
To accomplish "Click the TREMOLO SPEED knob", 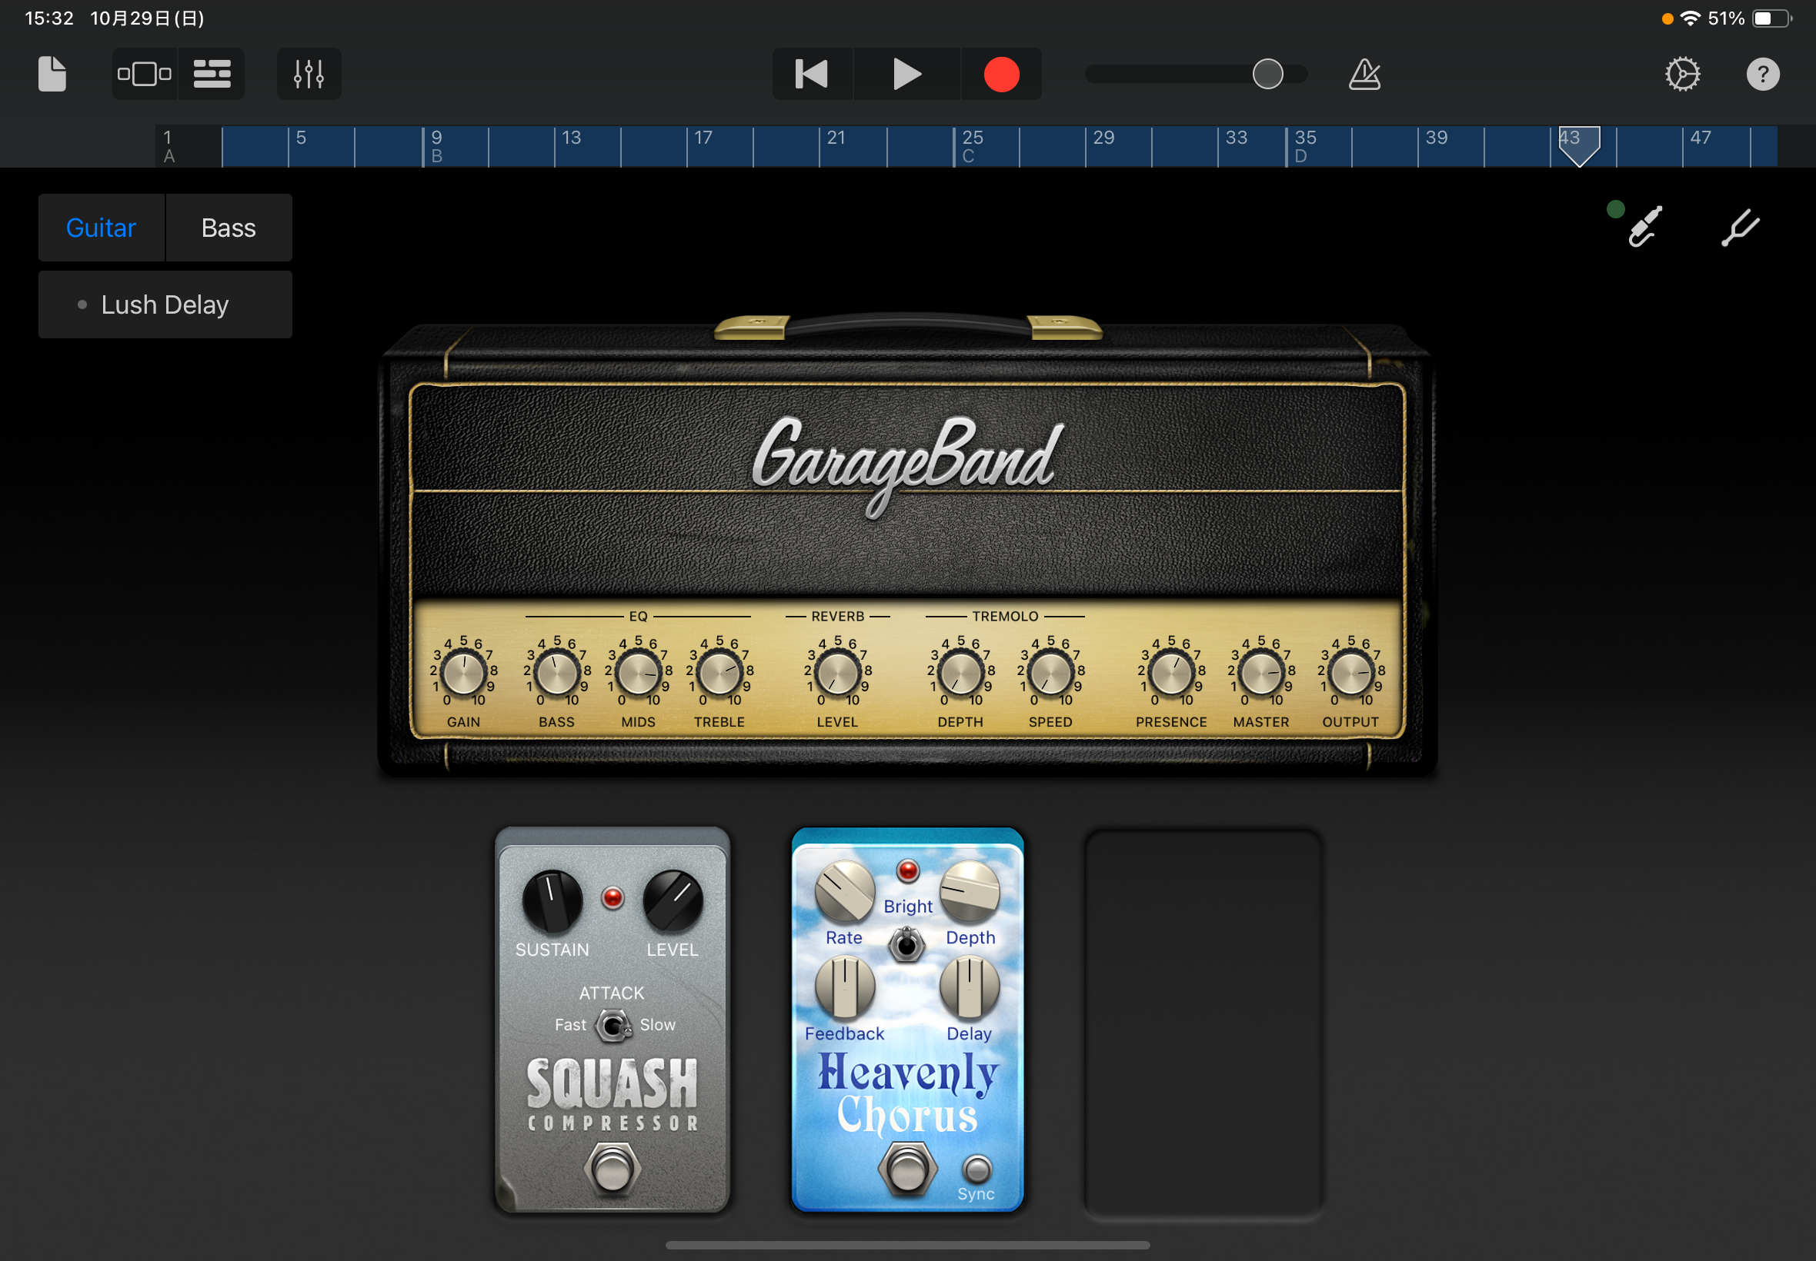I will 1050,673.
